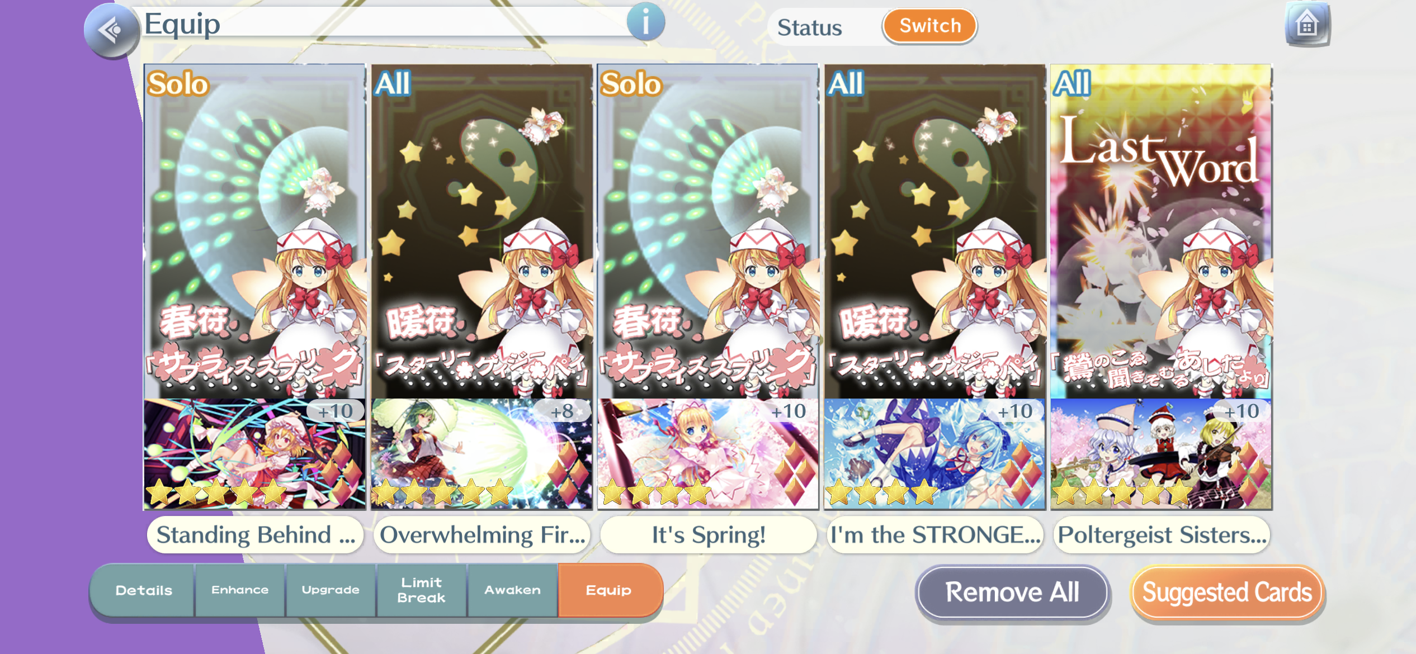
Task: Open the blue info icon
Action: (x=645, y=22)
